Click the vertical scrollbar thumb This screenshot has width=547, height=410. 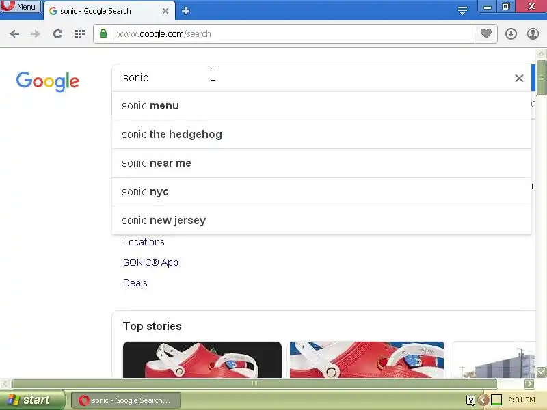541,78
